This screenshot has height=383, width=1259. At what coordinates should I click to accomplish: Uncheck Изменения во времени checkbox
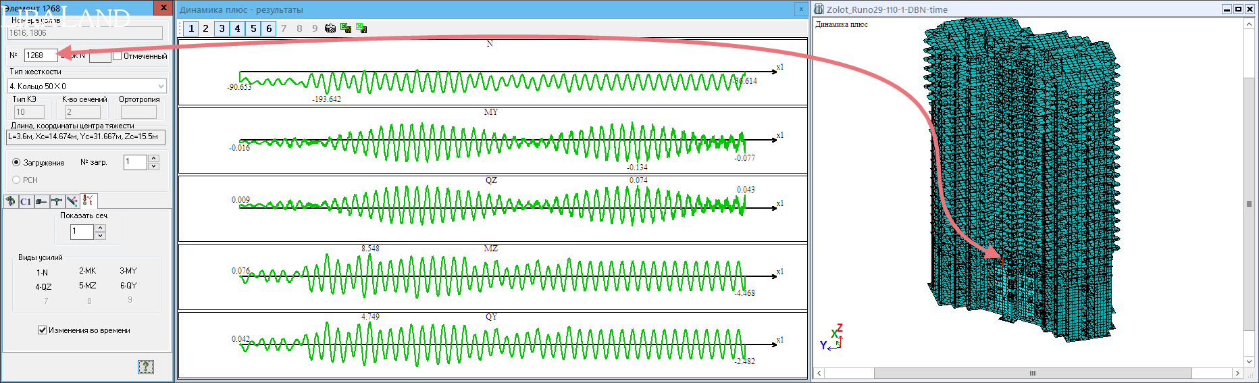tap(42, 330)
